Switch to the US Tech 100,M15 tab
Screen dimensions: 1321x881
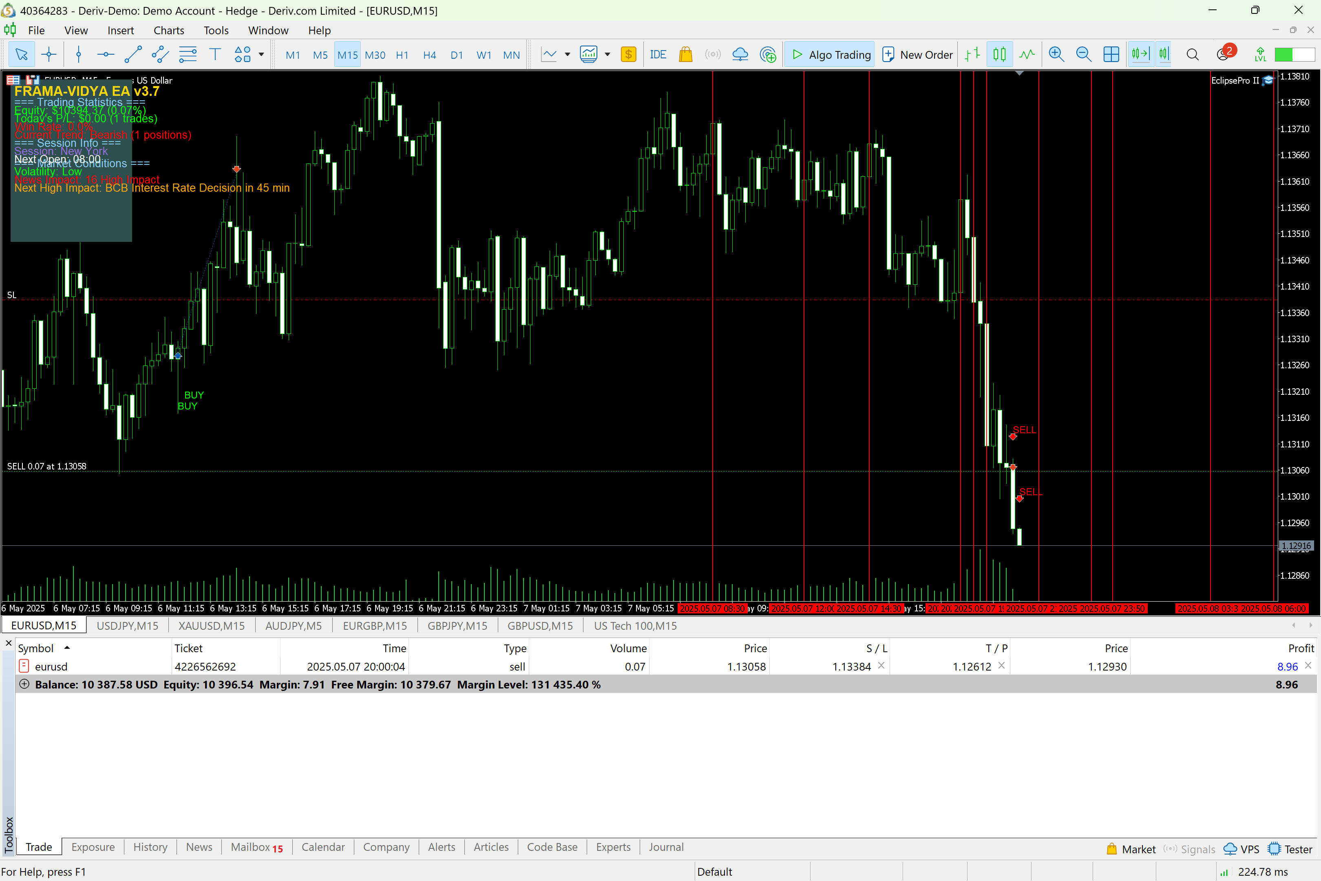click(x=635, y=625)
